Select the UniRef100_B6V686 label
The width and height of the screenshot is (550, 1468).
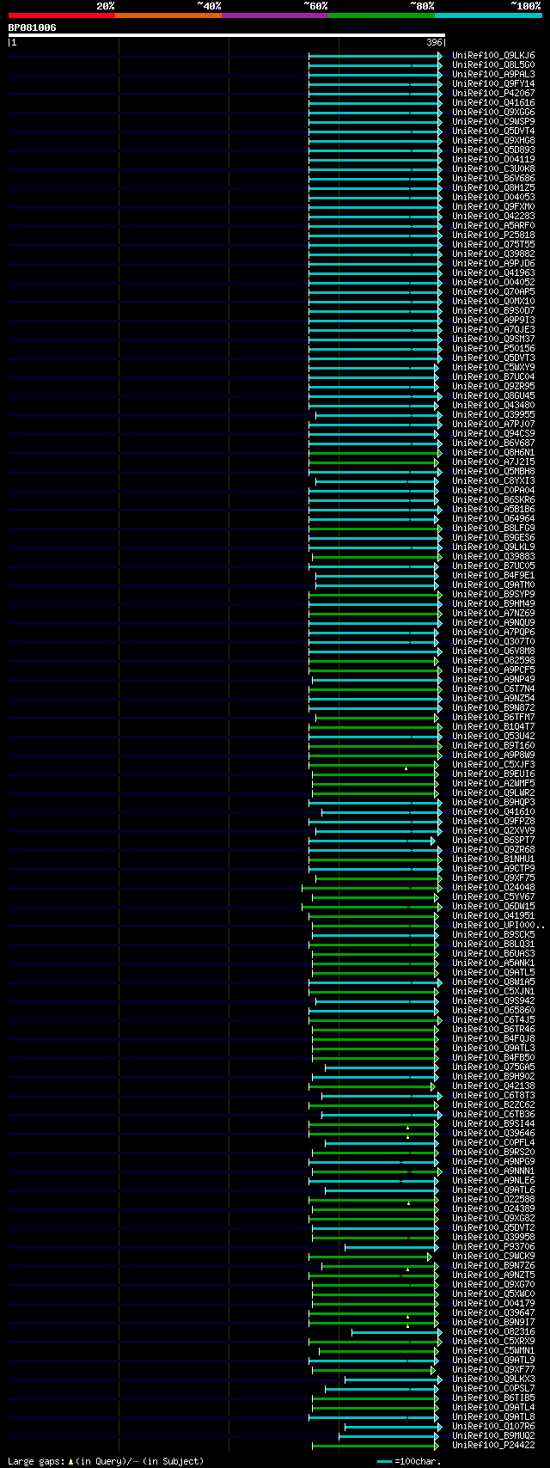(493, 178)
